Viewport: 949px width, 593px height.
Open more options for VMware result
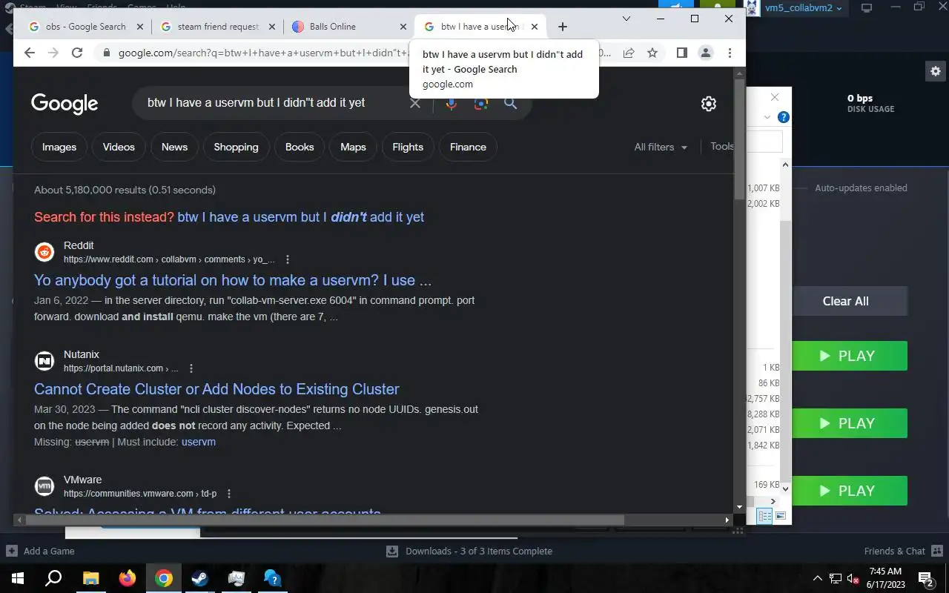coord(229,494)
